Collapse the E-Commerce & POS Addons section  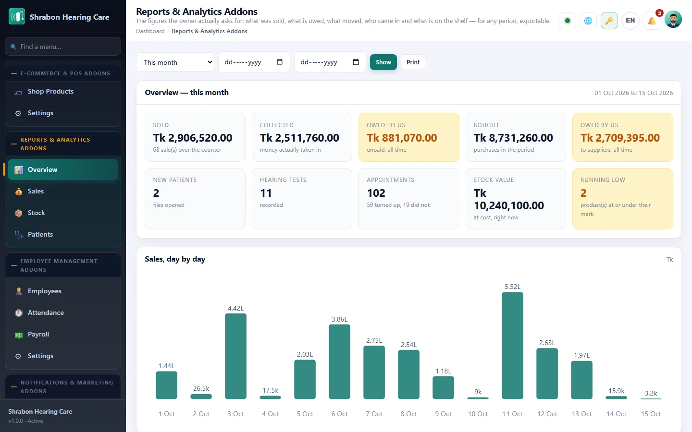coord(63,73)
